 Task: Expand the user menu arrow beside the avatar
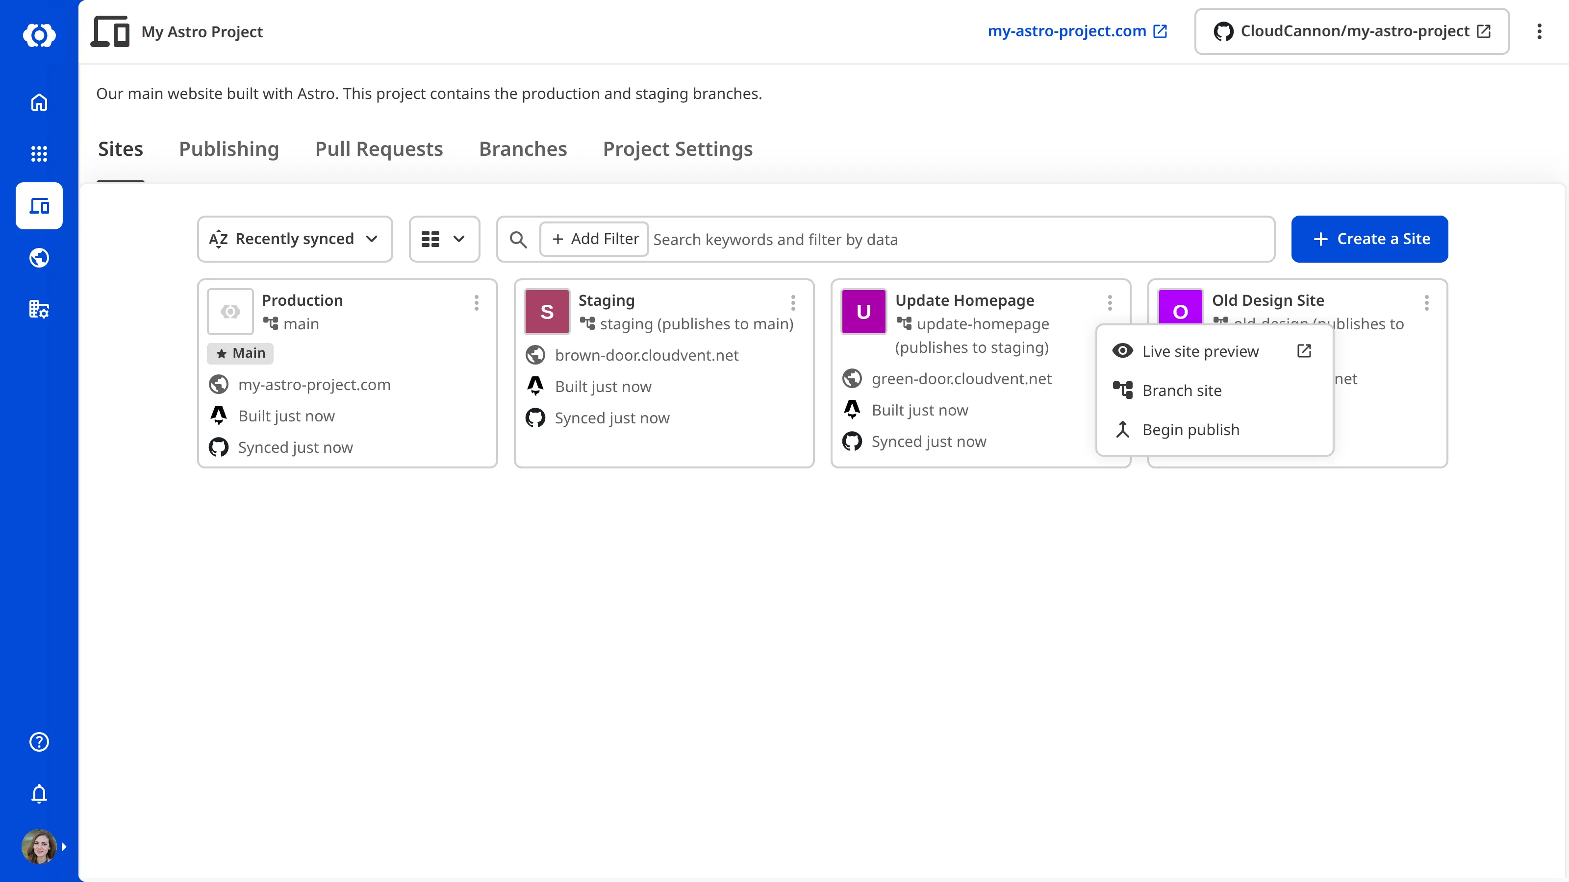coord(64,847)
